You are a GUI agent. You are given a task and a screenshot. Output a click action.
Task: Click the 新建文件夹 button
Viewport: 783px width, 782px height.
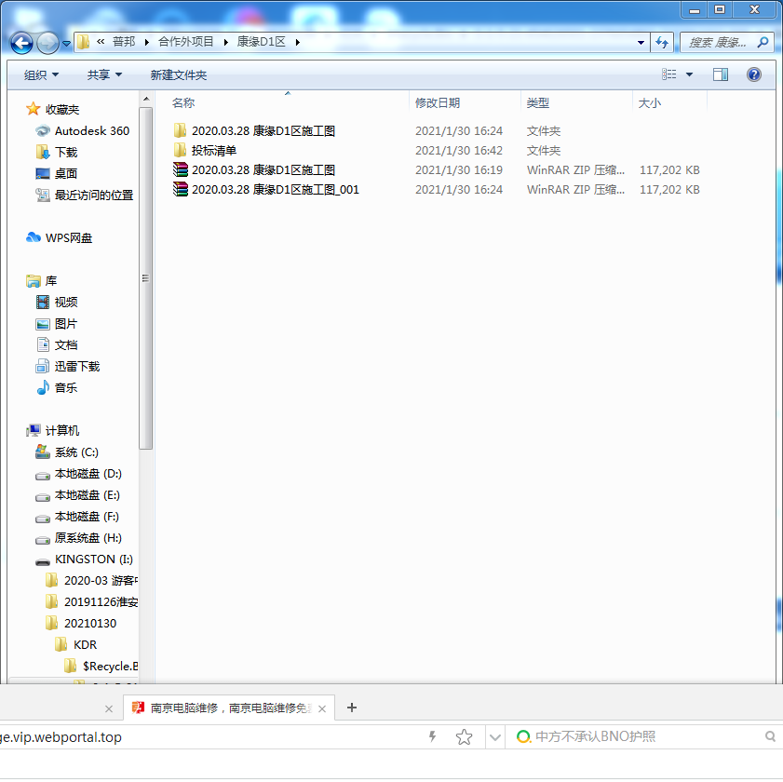(x=179, y=74)
